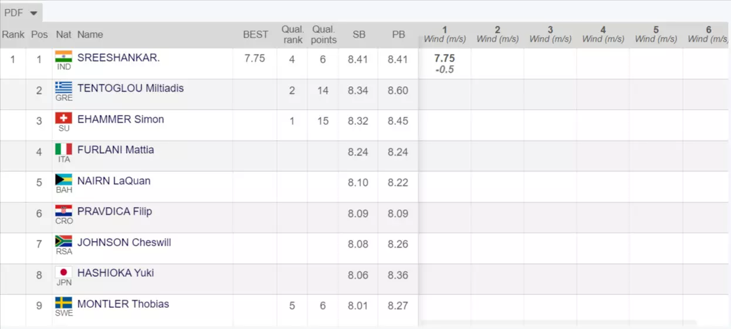The height and width of the screenshot is (329, 731).
Task: Click the Rank column header
Action: point(13,35)
